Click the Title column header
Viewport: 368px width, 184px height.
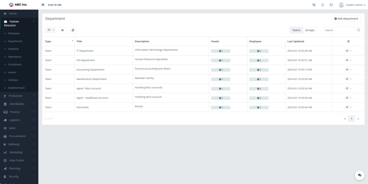click(104, 42)
